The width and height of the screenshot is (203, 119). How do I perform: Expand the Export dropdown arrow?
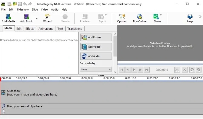pos(106,15)
